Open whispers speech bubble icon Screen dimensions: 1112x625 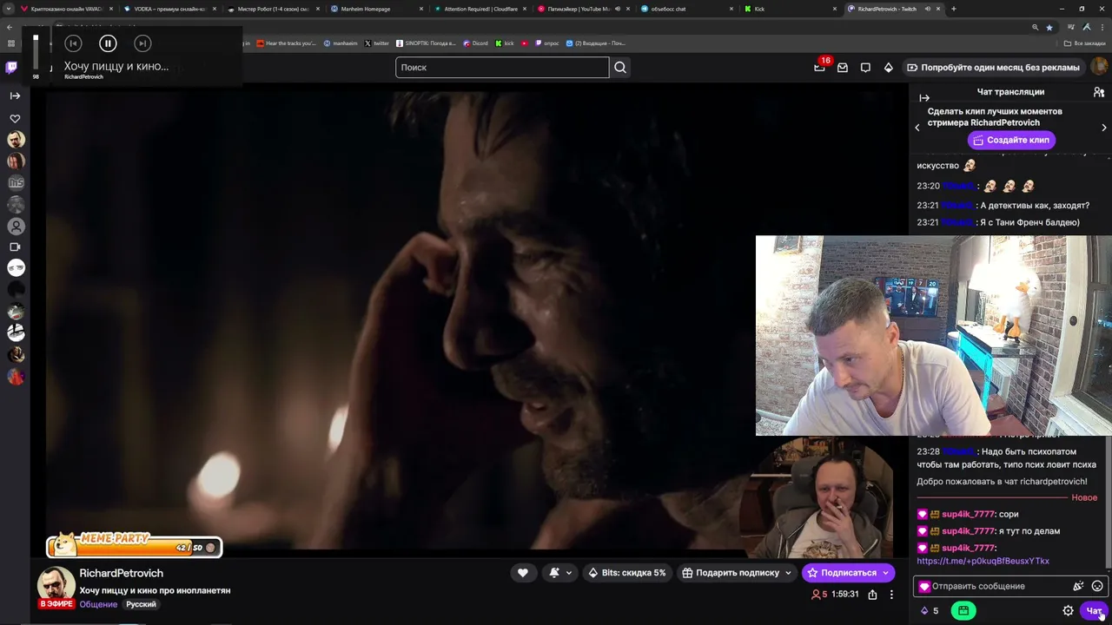coord(865,67)
